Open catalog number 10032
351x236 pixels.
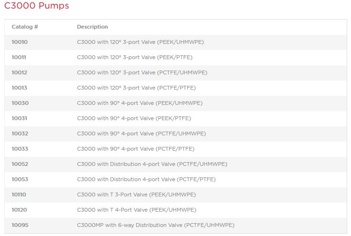point(20,133)
